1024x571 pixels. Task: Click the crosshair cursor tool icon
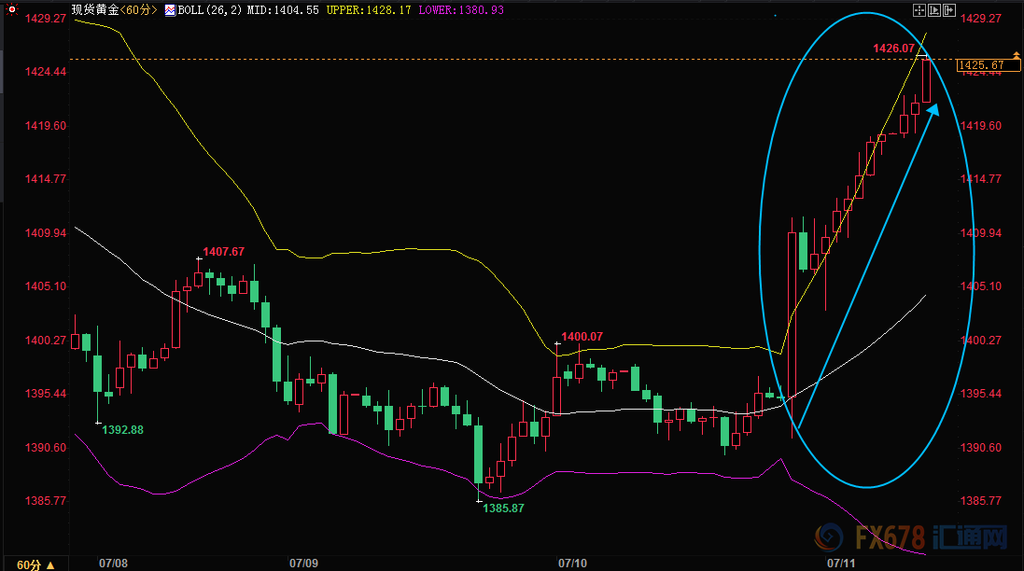pos(919,9)
